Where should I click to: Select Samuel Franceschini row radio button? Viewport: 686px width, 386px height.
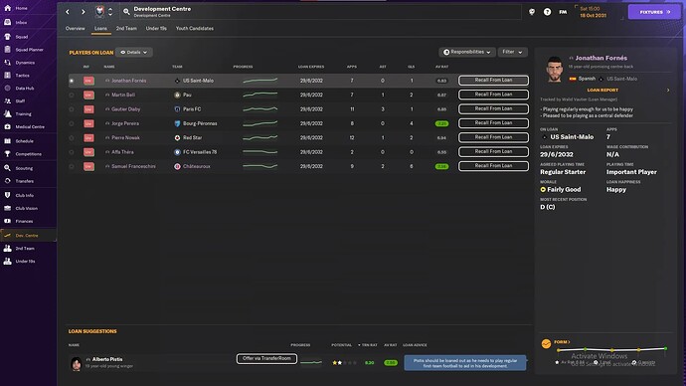click(x=72, y=166)
